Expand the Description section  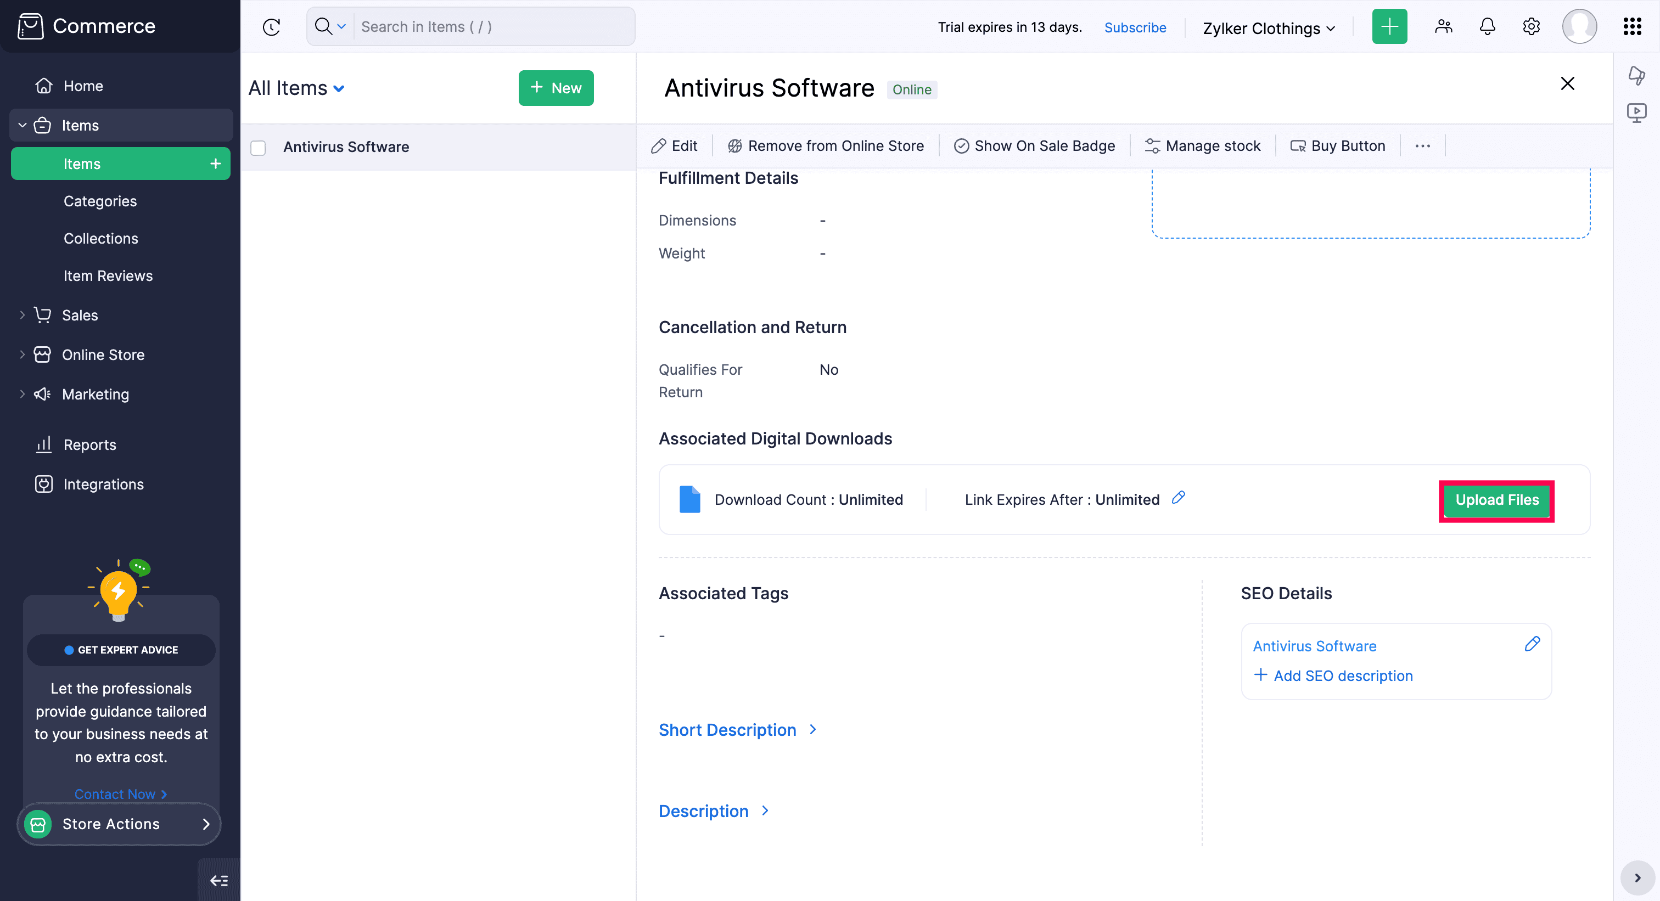[714, 811]
